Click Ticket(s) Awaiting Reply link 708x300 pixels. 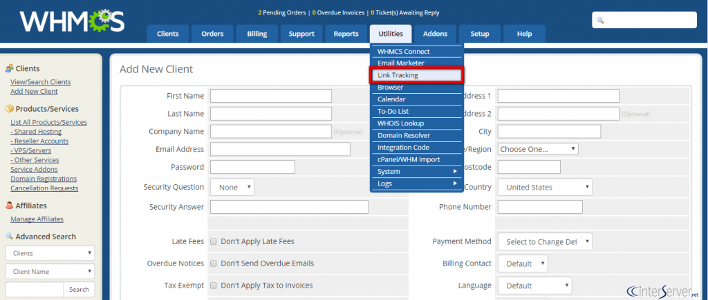click(405, 13)
